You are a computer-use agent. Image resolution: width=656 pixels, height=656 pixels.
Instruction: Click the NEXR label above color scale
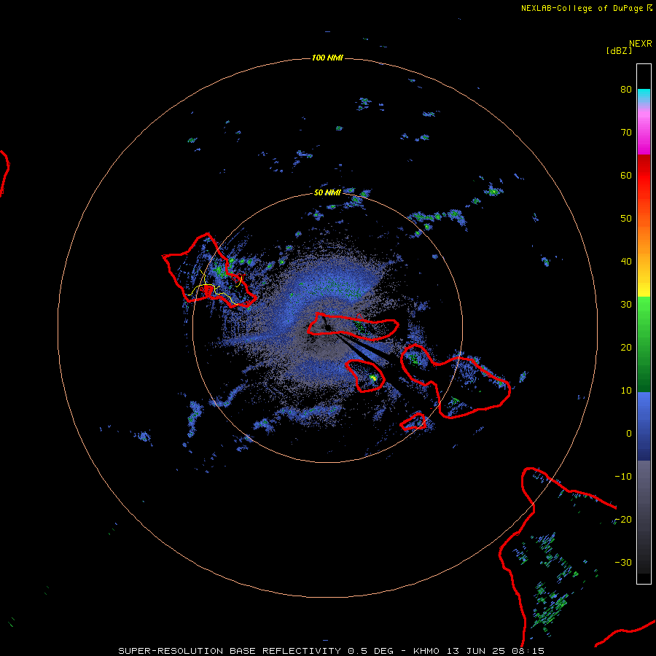click(641, 44)
